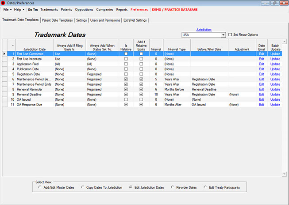Click Edit link for Registration Date row

click(x=262, y=74)
